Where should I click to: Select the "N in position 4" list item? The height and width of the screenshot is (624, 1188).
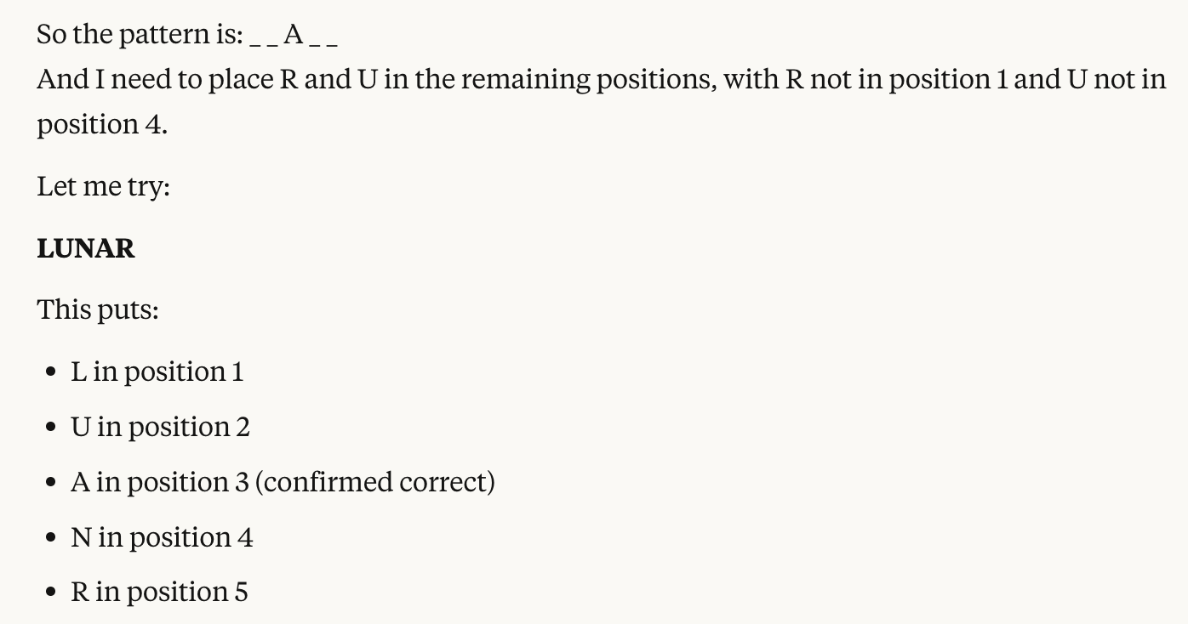point(162,537)
